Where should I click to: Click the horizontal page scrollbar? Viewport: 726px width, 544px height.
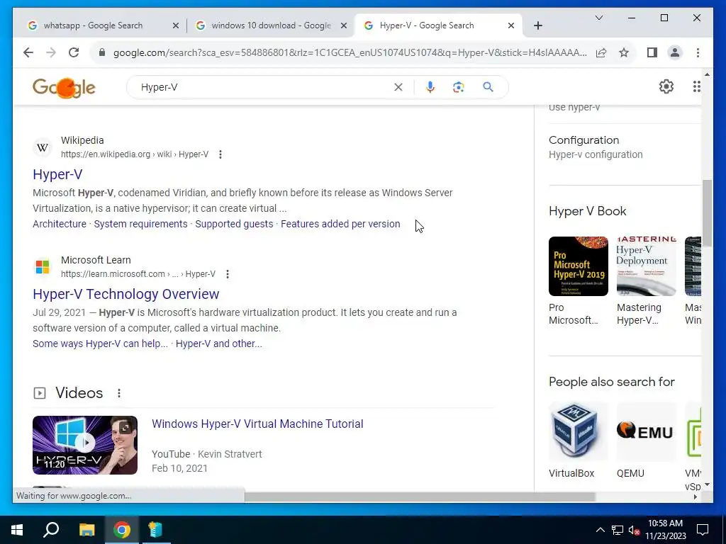(x=420, y=497)
